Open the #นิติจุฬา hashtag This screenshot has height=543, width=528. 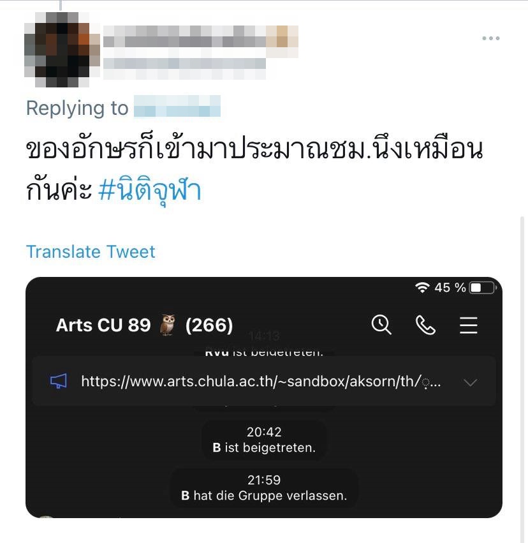150,190
